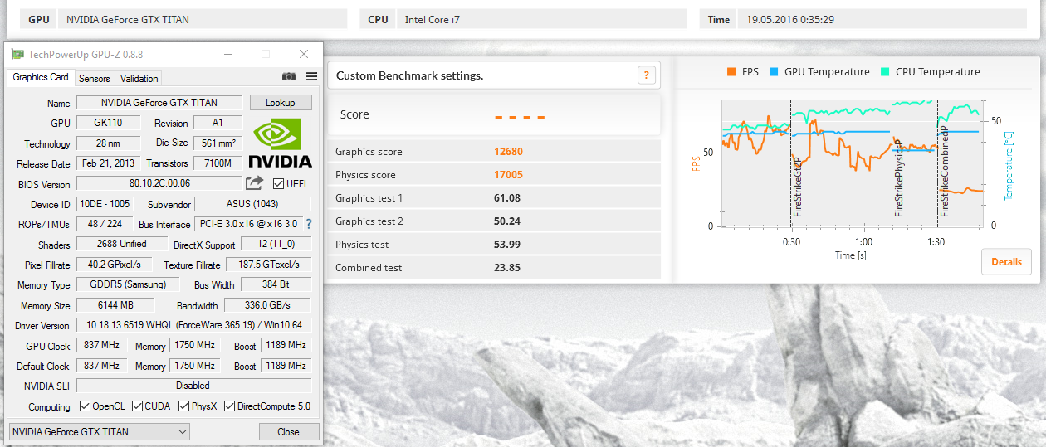The width and height of the screenshot is (1046, 447).
Task: Click the GPU name field NVIDIA GeForce GTX TITAN
Action: (159, 103)
